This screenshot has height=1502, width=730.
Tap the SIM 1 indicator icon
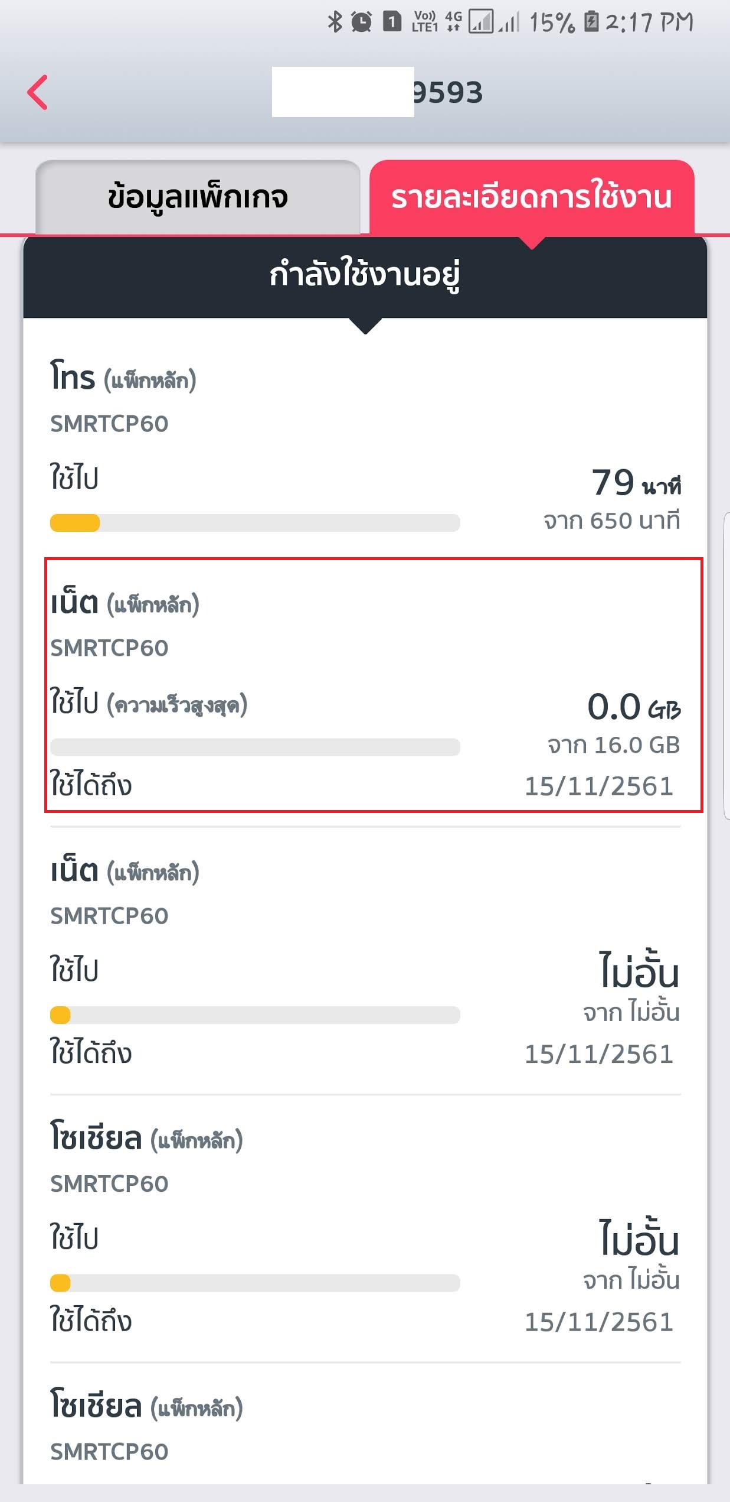point(392,22)
